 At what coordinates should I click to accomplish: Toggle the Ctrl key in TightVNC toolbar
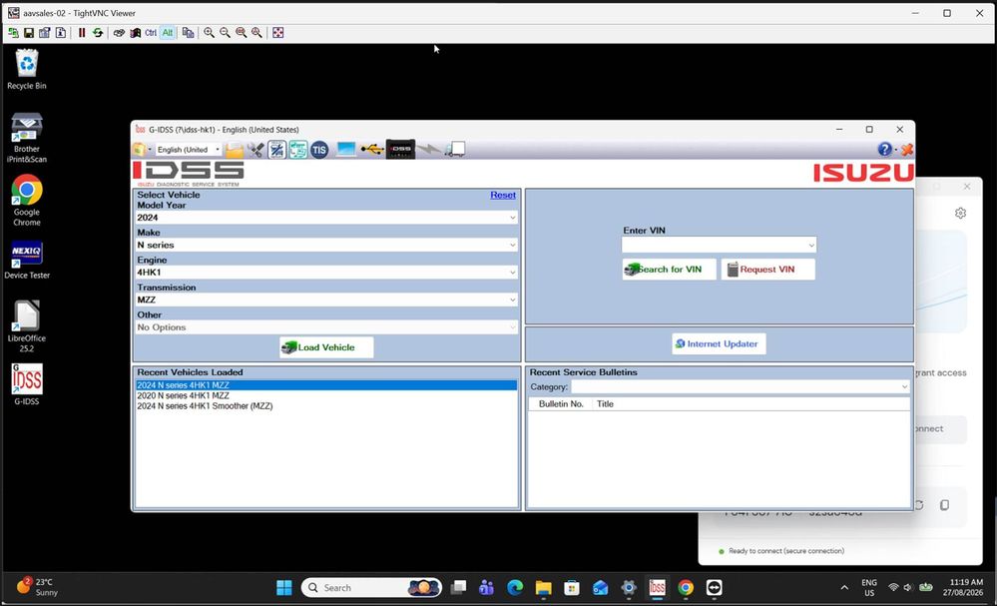(151, 32)
